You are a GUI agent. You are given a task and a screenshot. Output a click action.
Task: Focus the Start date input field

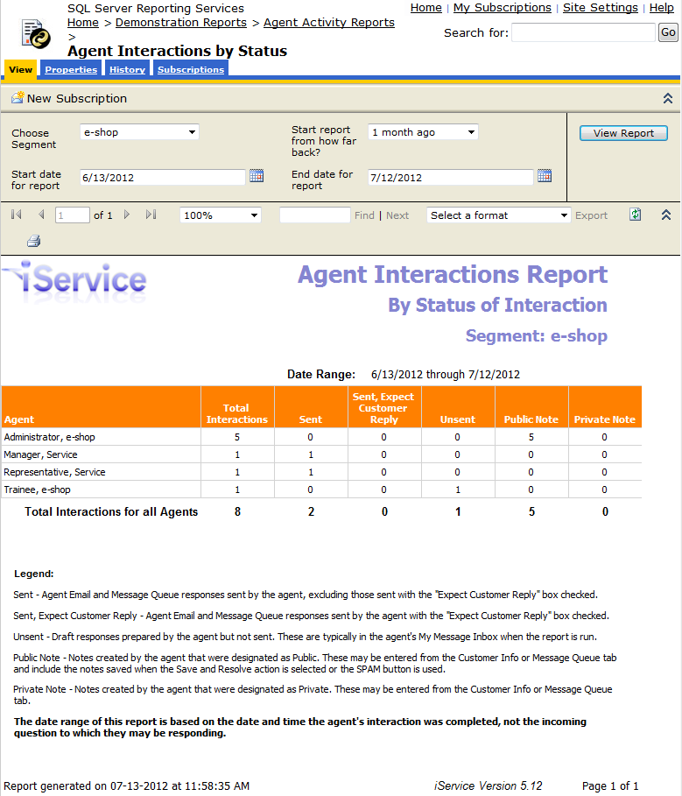(162, 177)
